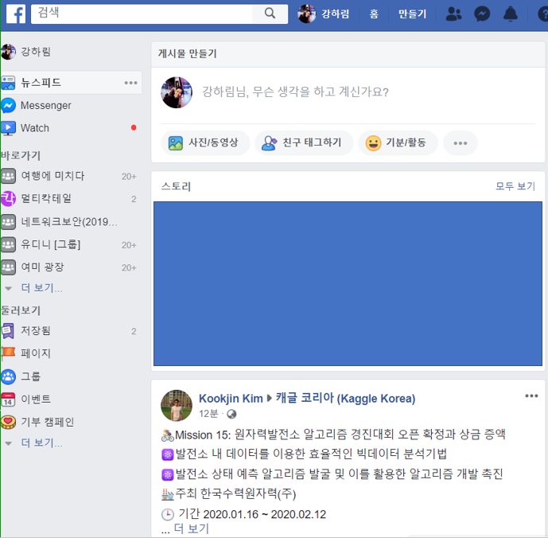Screen dimensions: 548x538
Task: Click 기분/활동 button label
Action: tap(406, 142)
